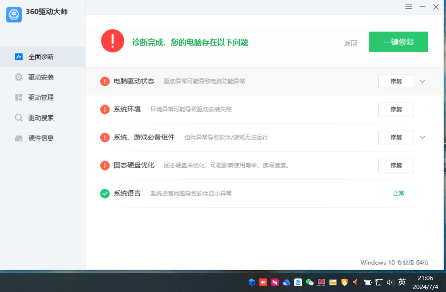Click the orange shield tray icon
Viewport: 446px width, 292px height.
pos(344,282)
